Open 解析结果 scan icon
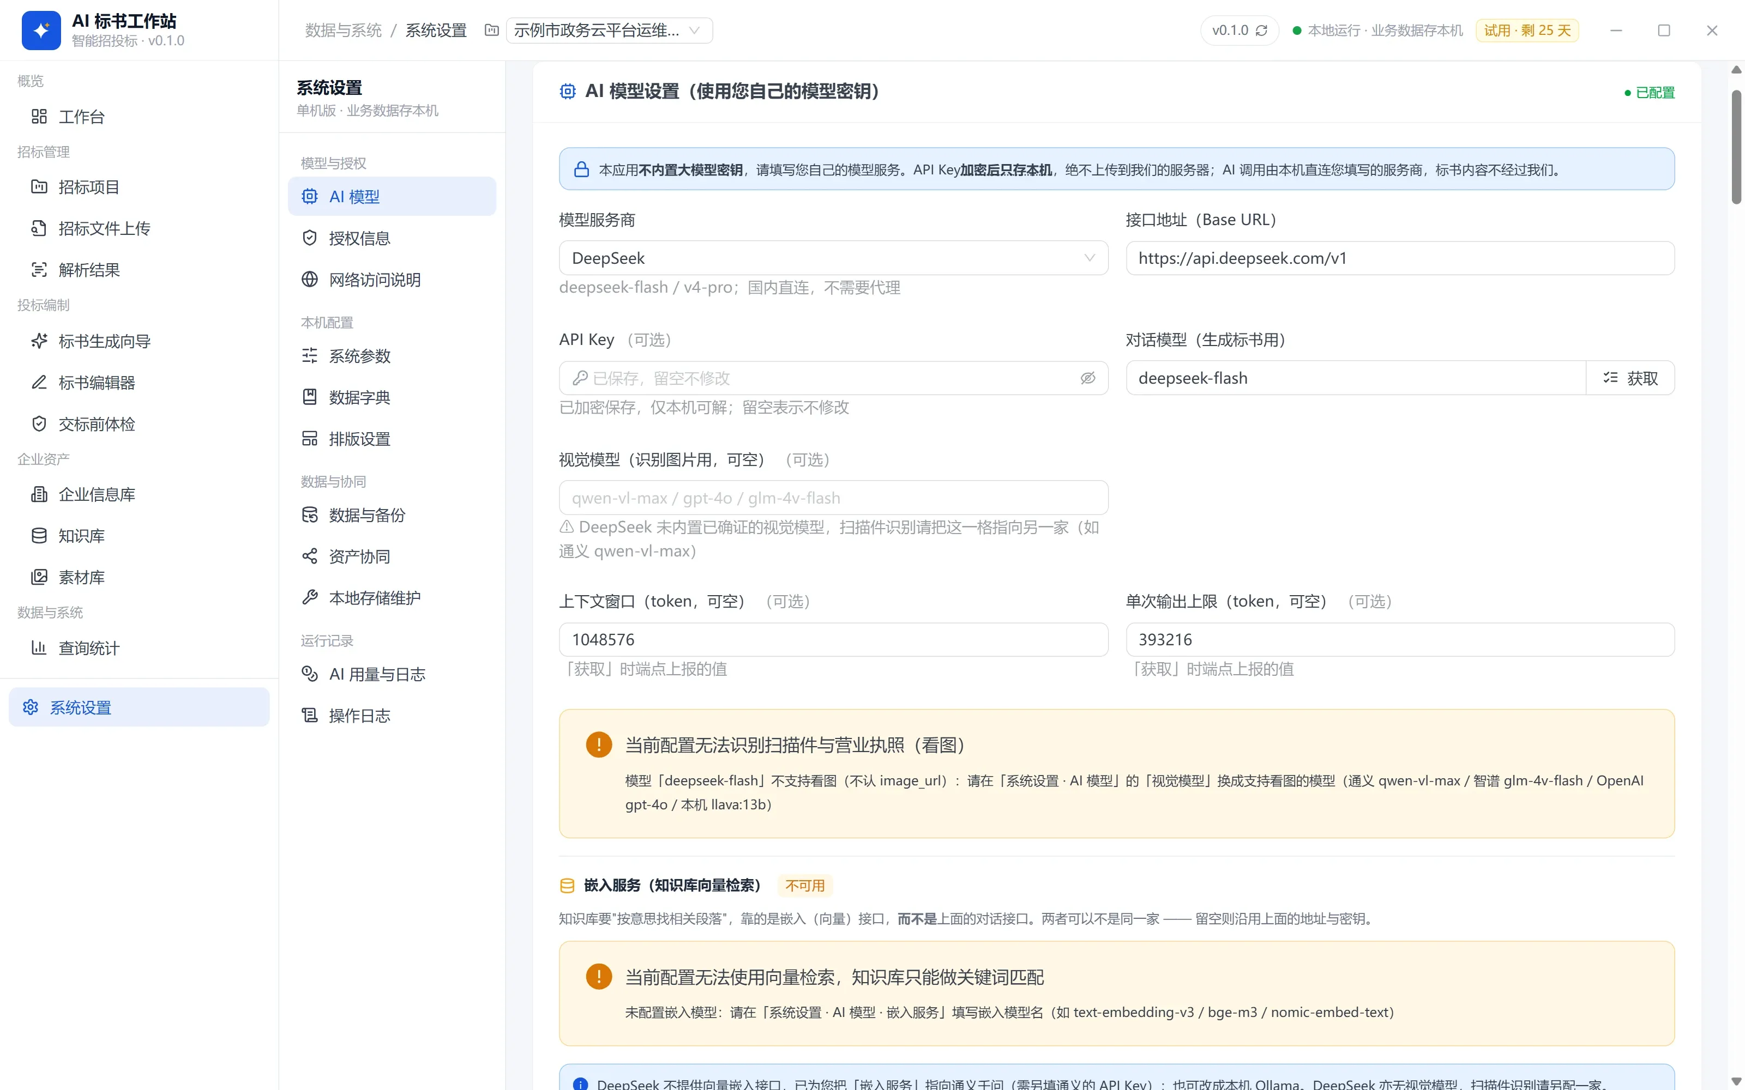The width and height of the screenshot is (1745, 1090). (39, 270)
